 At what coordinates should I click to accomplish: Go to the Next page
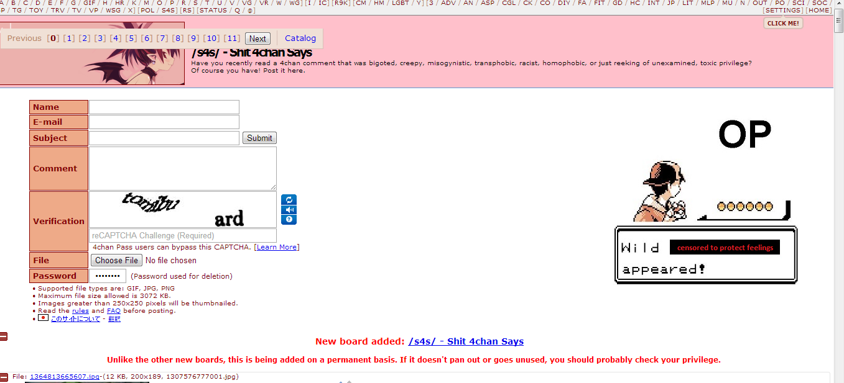[x=257, y=38]
